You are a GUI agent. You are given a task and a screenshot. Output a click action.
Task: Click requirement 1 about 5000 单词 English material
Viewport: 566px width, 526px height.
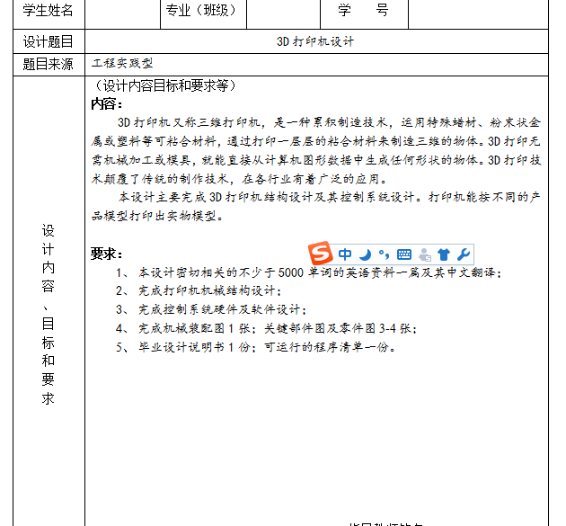tap(309, 272)
